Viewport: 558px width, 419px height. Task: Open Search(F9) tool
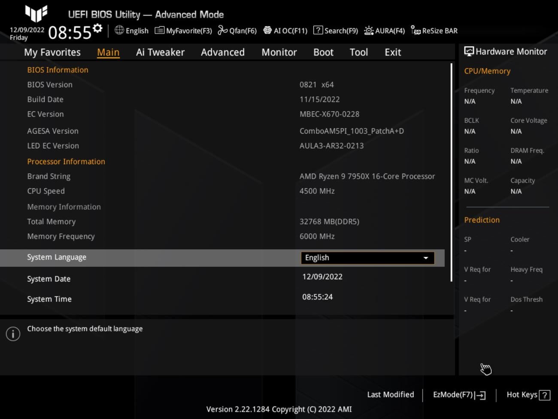[x=336, y=31]
